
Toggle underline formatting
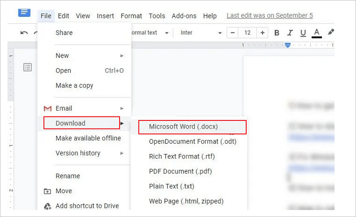pyautogui.click(x=303, y=33)
